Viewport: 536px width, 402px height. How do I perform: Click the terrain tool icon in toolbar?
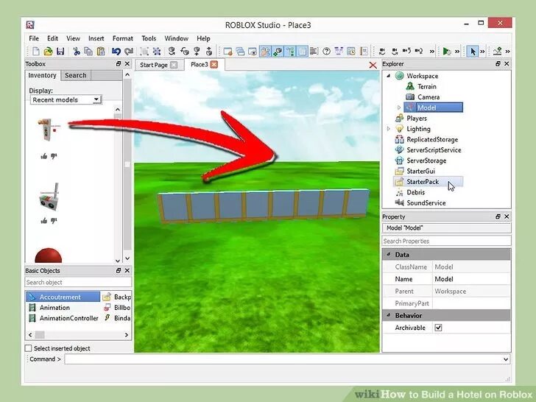pos(498,52)
